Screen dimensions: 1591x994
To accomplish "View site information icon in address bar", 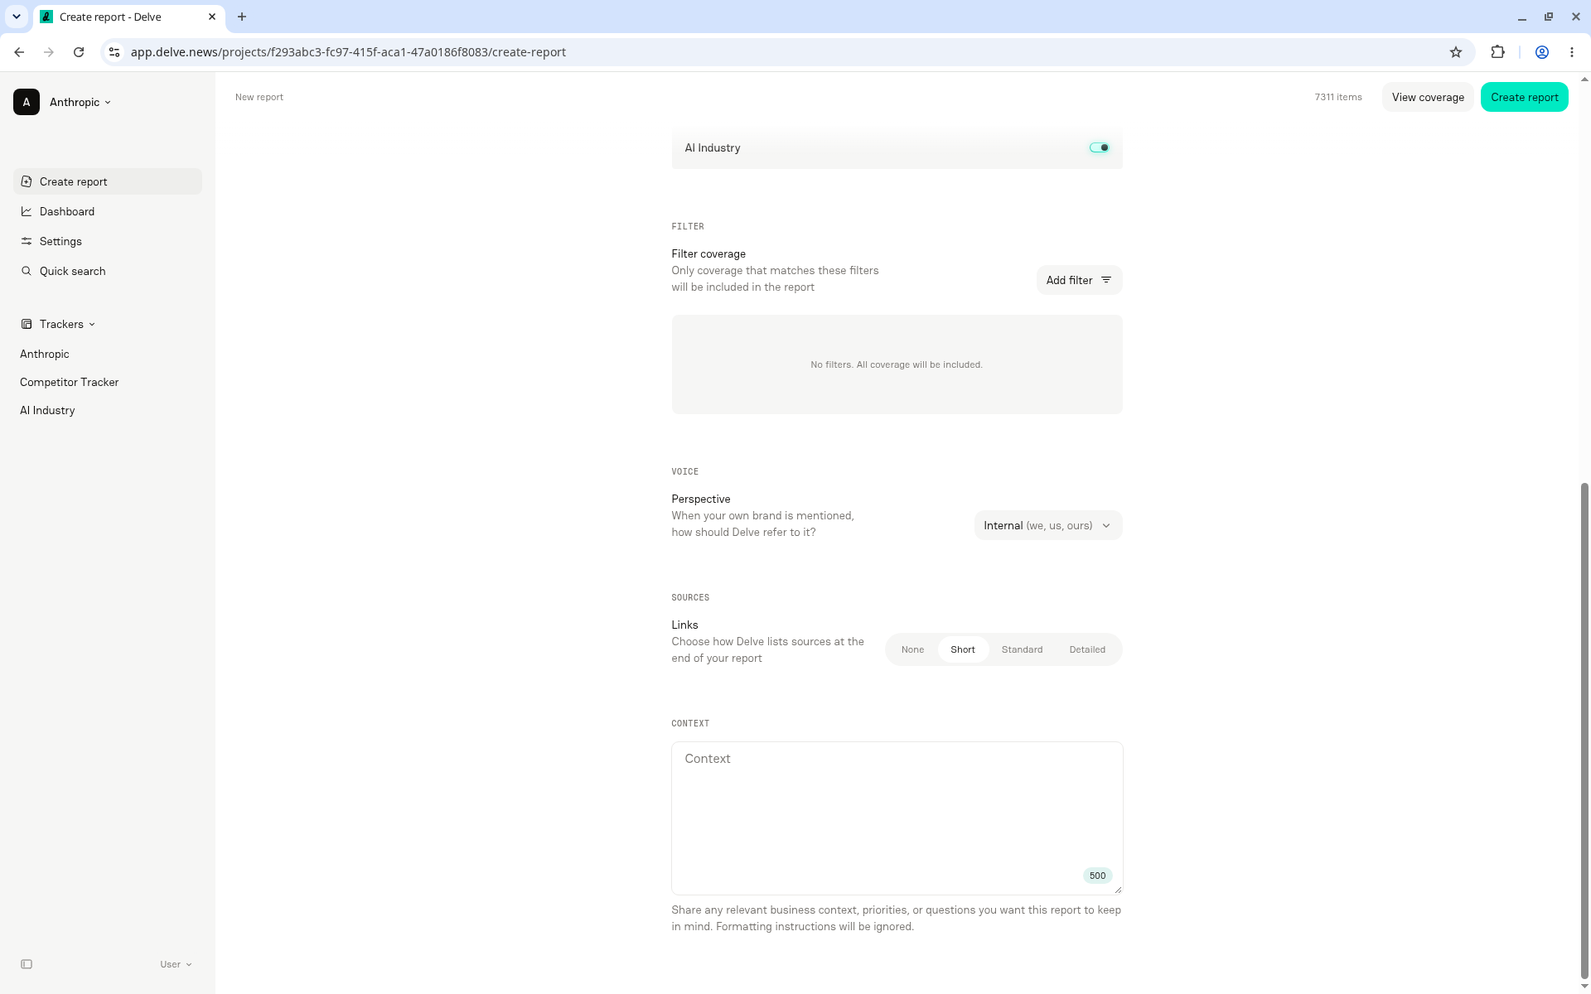I will [x=114, y=52].
